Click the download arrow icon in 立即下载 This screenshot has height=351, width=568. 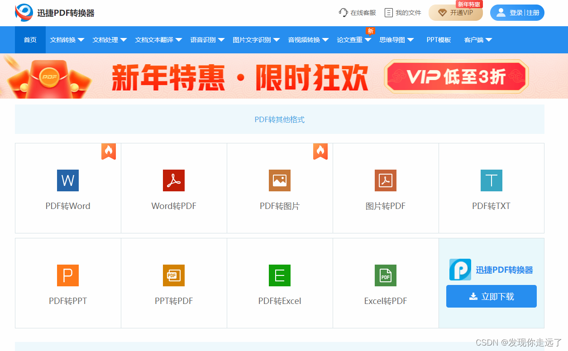[x=473, y=296]
